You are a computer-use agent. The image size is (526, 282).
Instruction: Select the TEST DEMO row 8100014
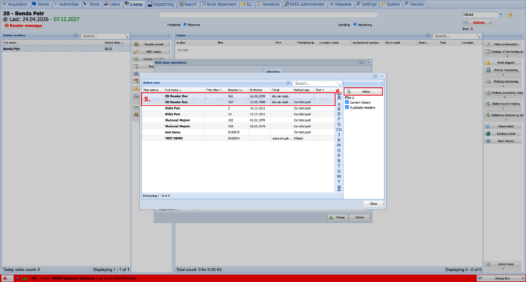point(238,138)
